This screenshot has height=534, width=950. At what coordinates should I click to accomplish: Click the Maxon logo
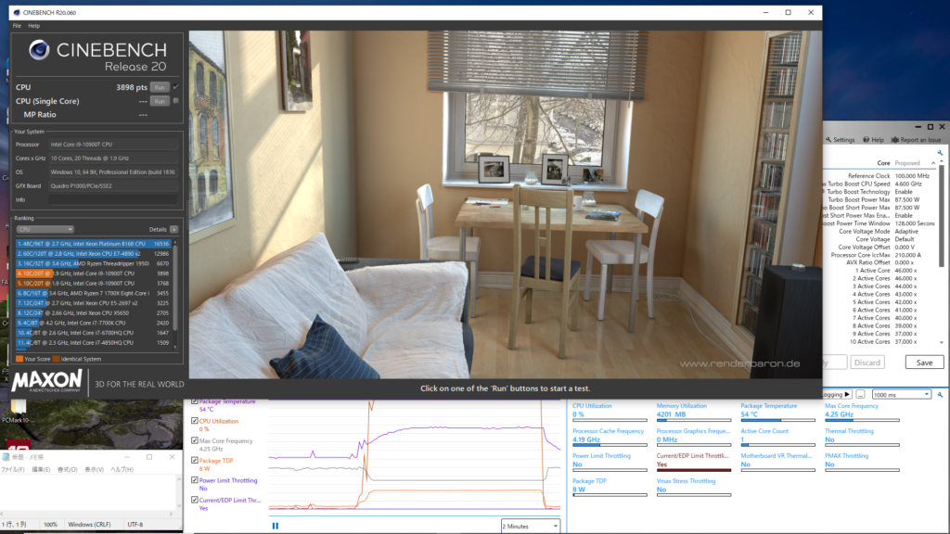(x=46, y=381)
